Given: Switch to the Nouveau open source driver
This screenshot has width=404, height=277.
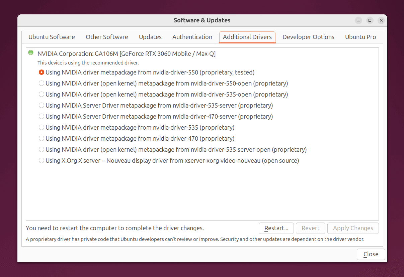Looking at the screenshot, I should click(169, 160).
